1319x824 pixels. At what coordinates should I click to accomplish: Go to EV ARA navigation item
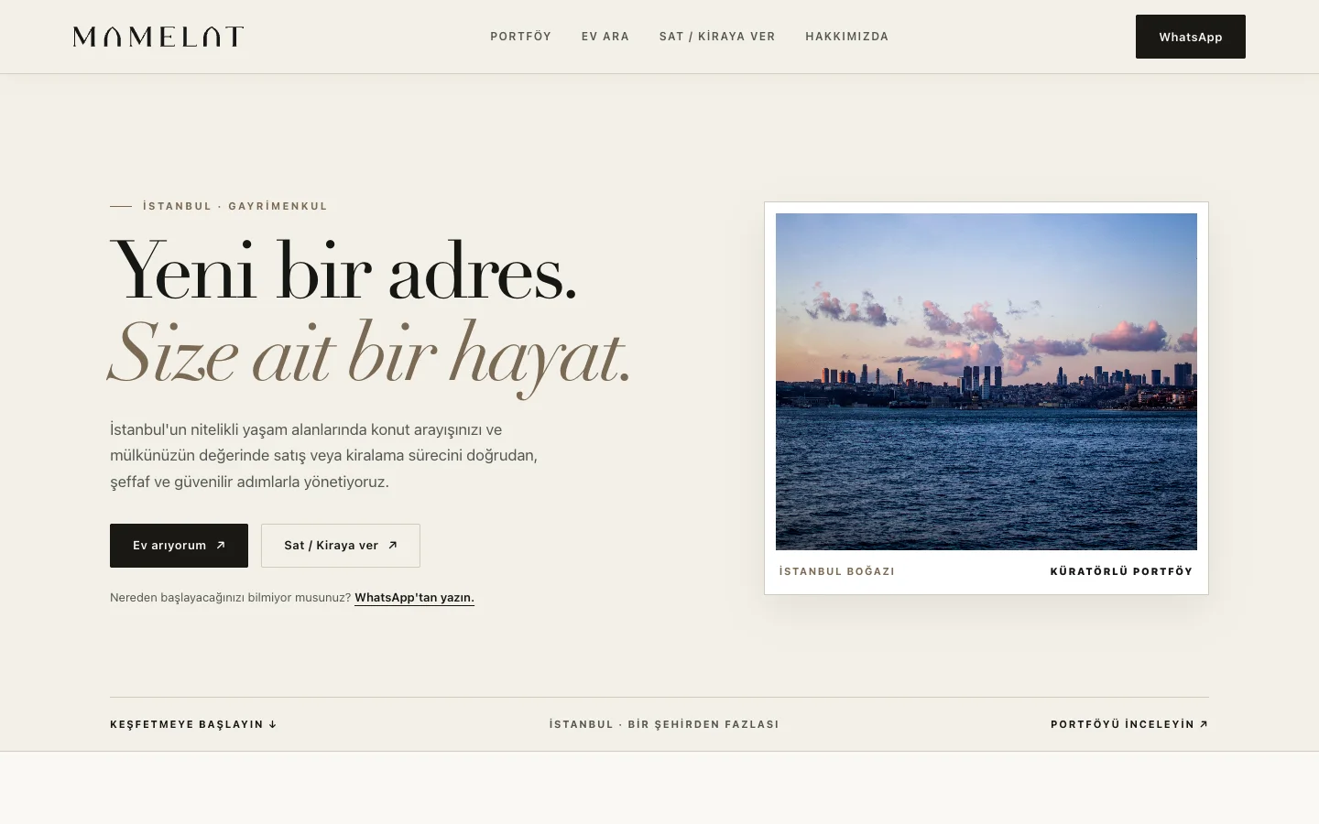tap(605, 37)
